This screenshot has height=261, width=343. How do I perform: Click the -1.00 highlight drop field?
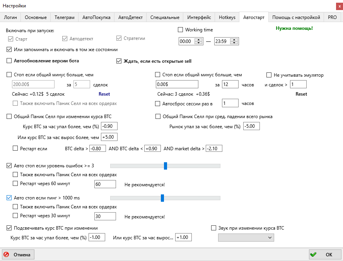[x=97, y=237]
